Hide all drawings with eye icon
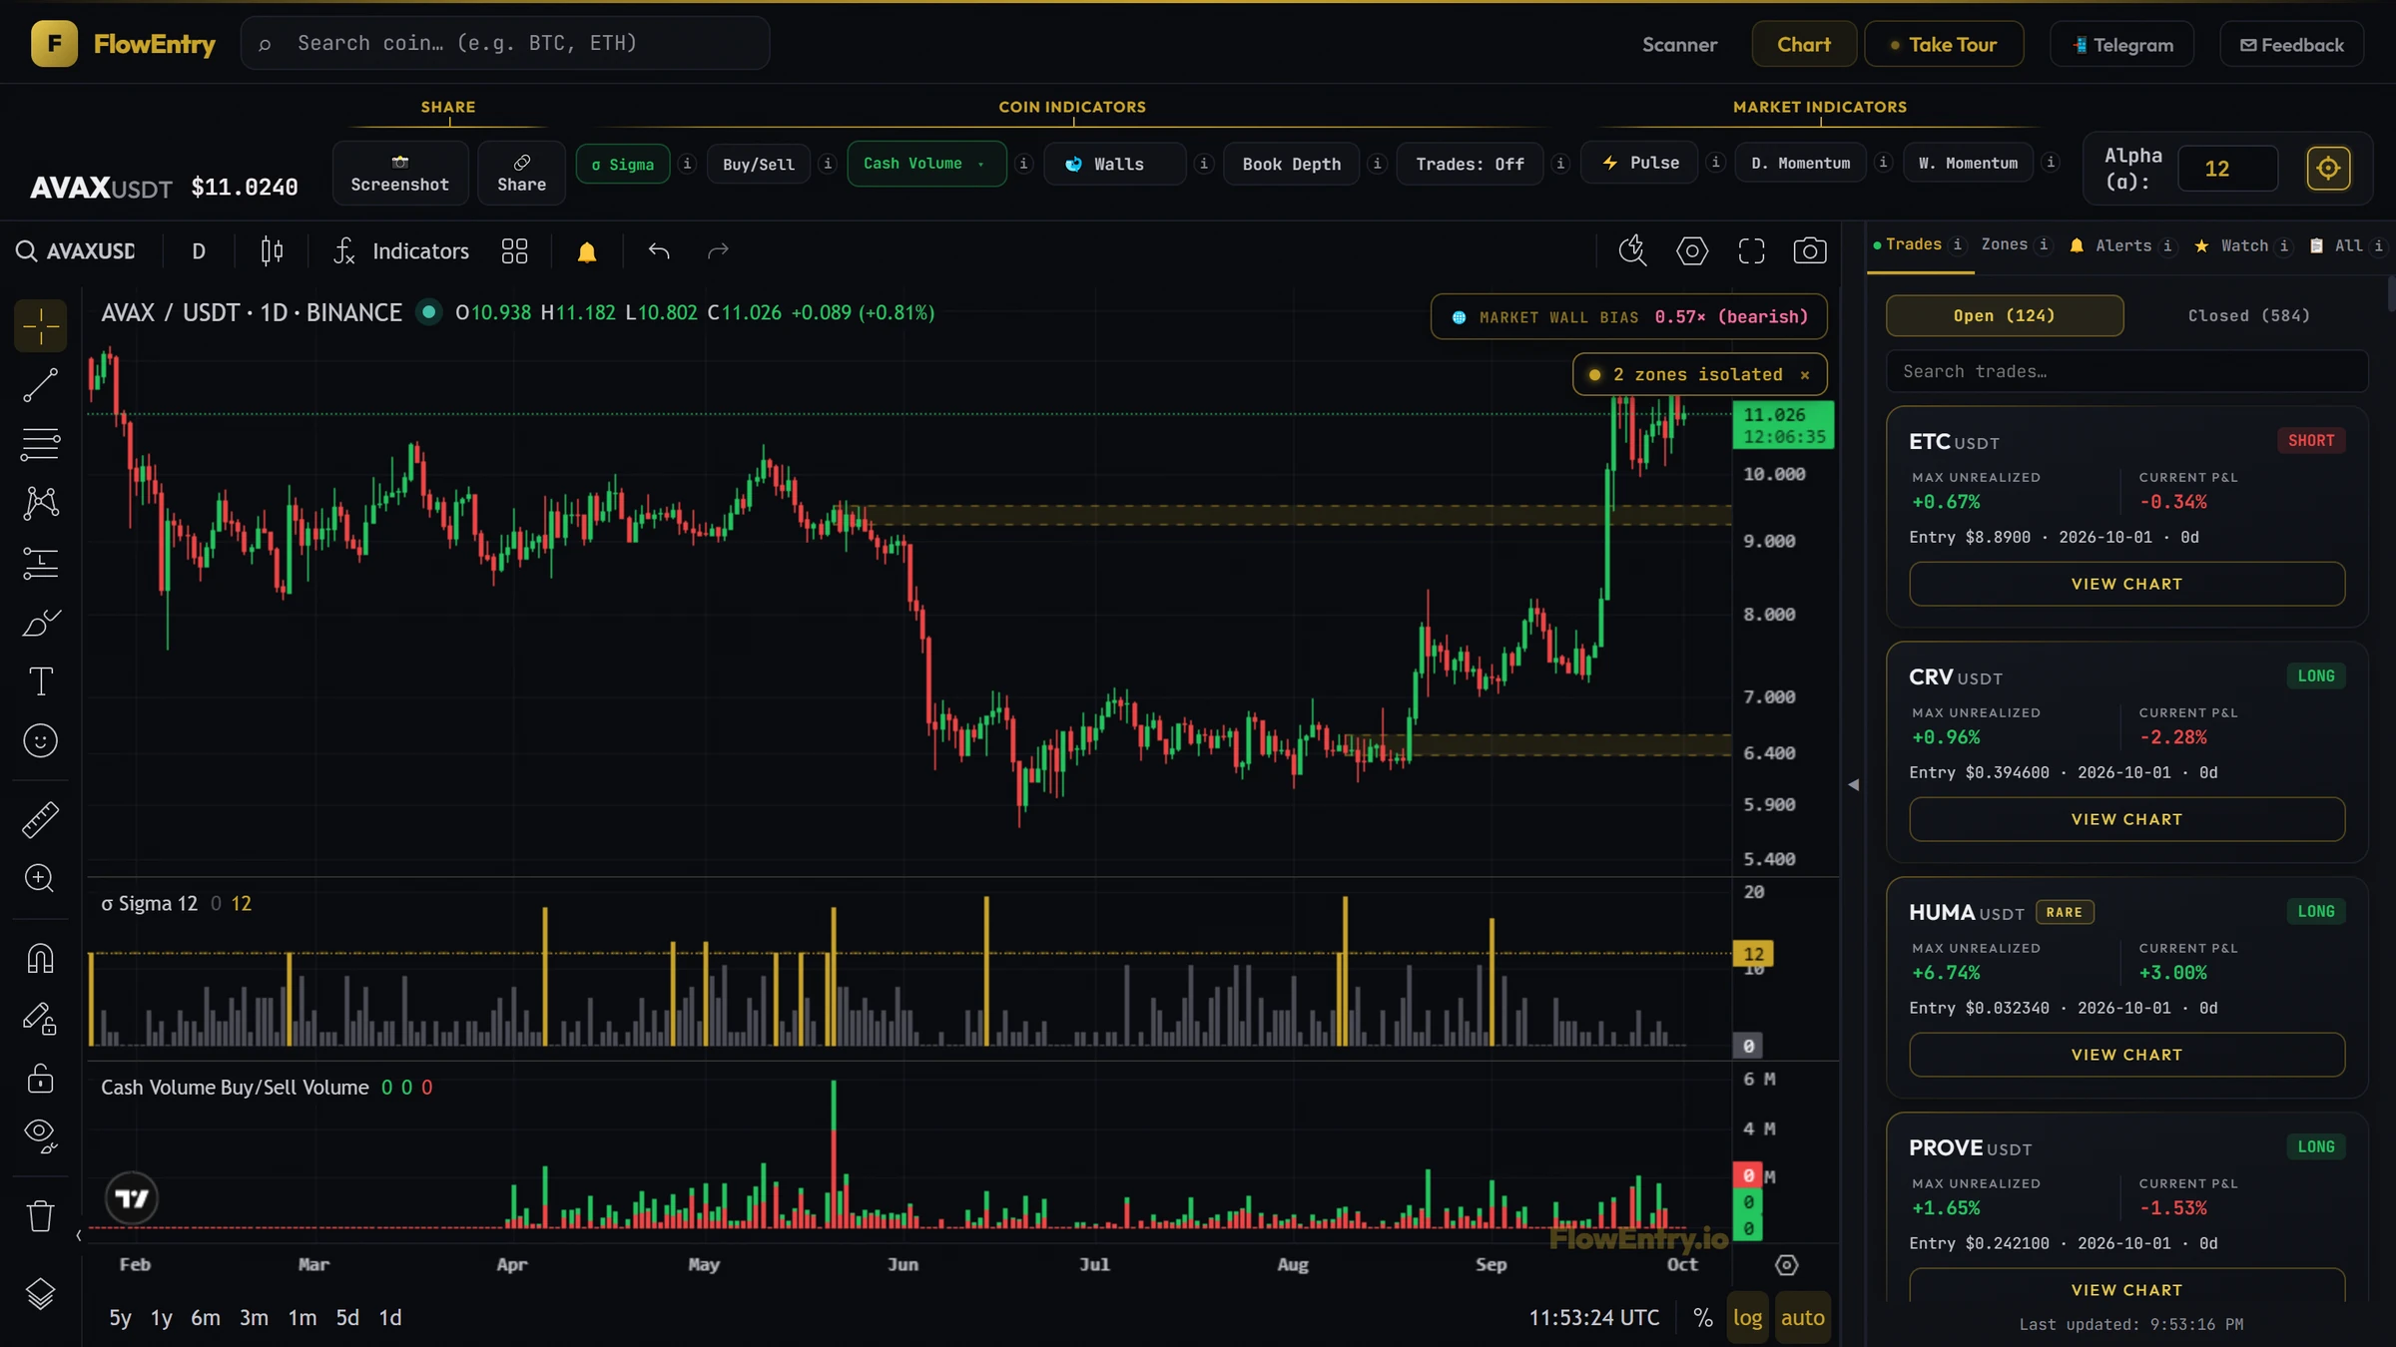Screen dimensions: 2396x1347 (40, 1136)
